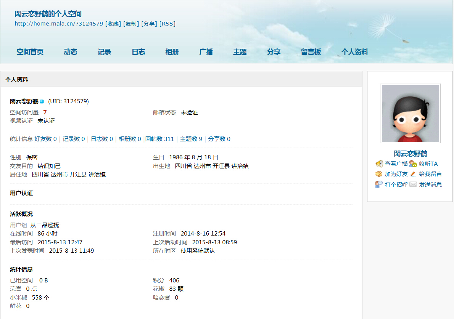The image size is (454, 319).
Task: Click the space URL home.mala.cn link
Action: [59, 24]
